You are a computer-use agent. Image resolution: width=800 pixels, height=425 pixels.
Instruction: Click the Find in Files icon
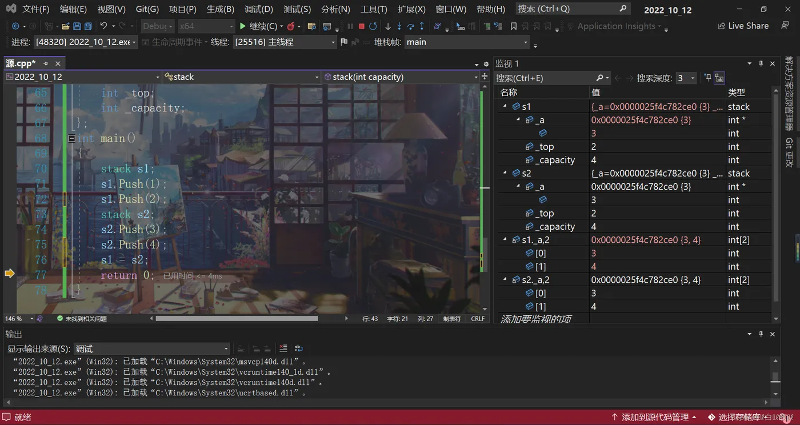coord(311,26)
